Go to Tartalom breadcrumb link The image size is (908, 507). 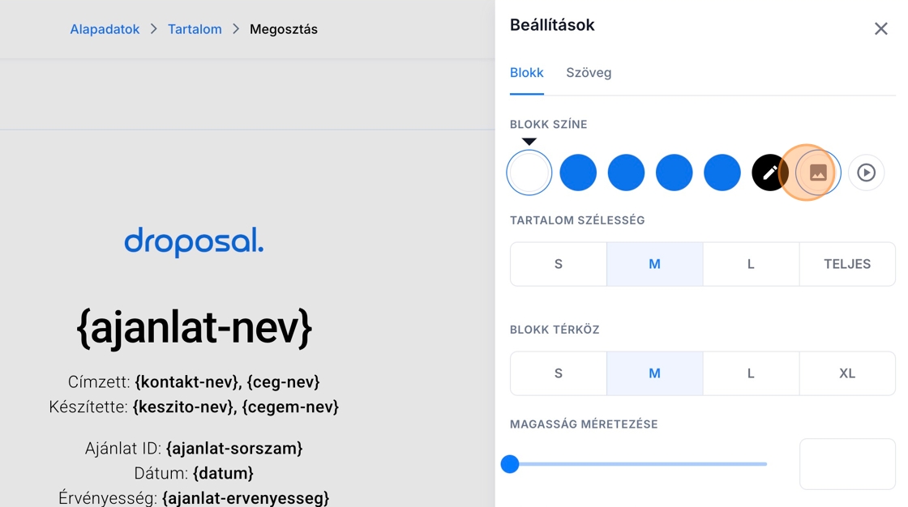point(195,29)
